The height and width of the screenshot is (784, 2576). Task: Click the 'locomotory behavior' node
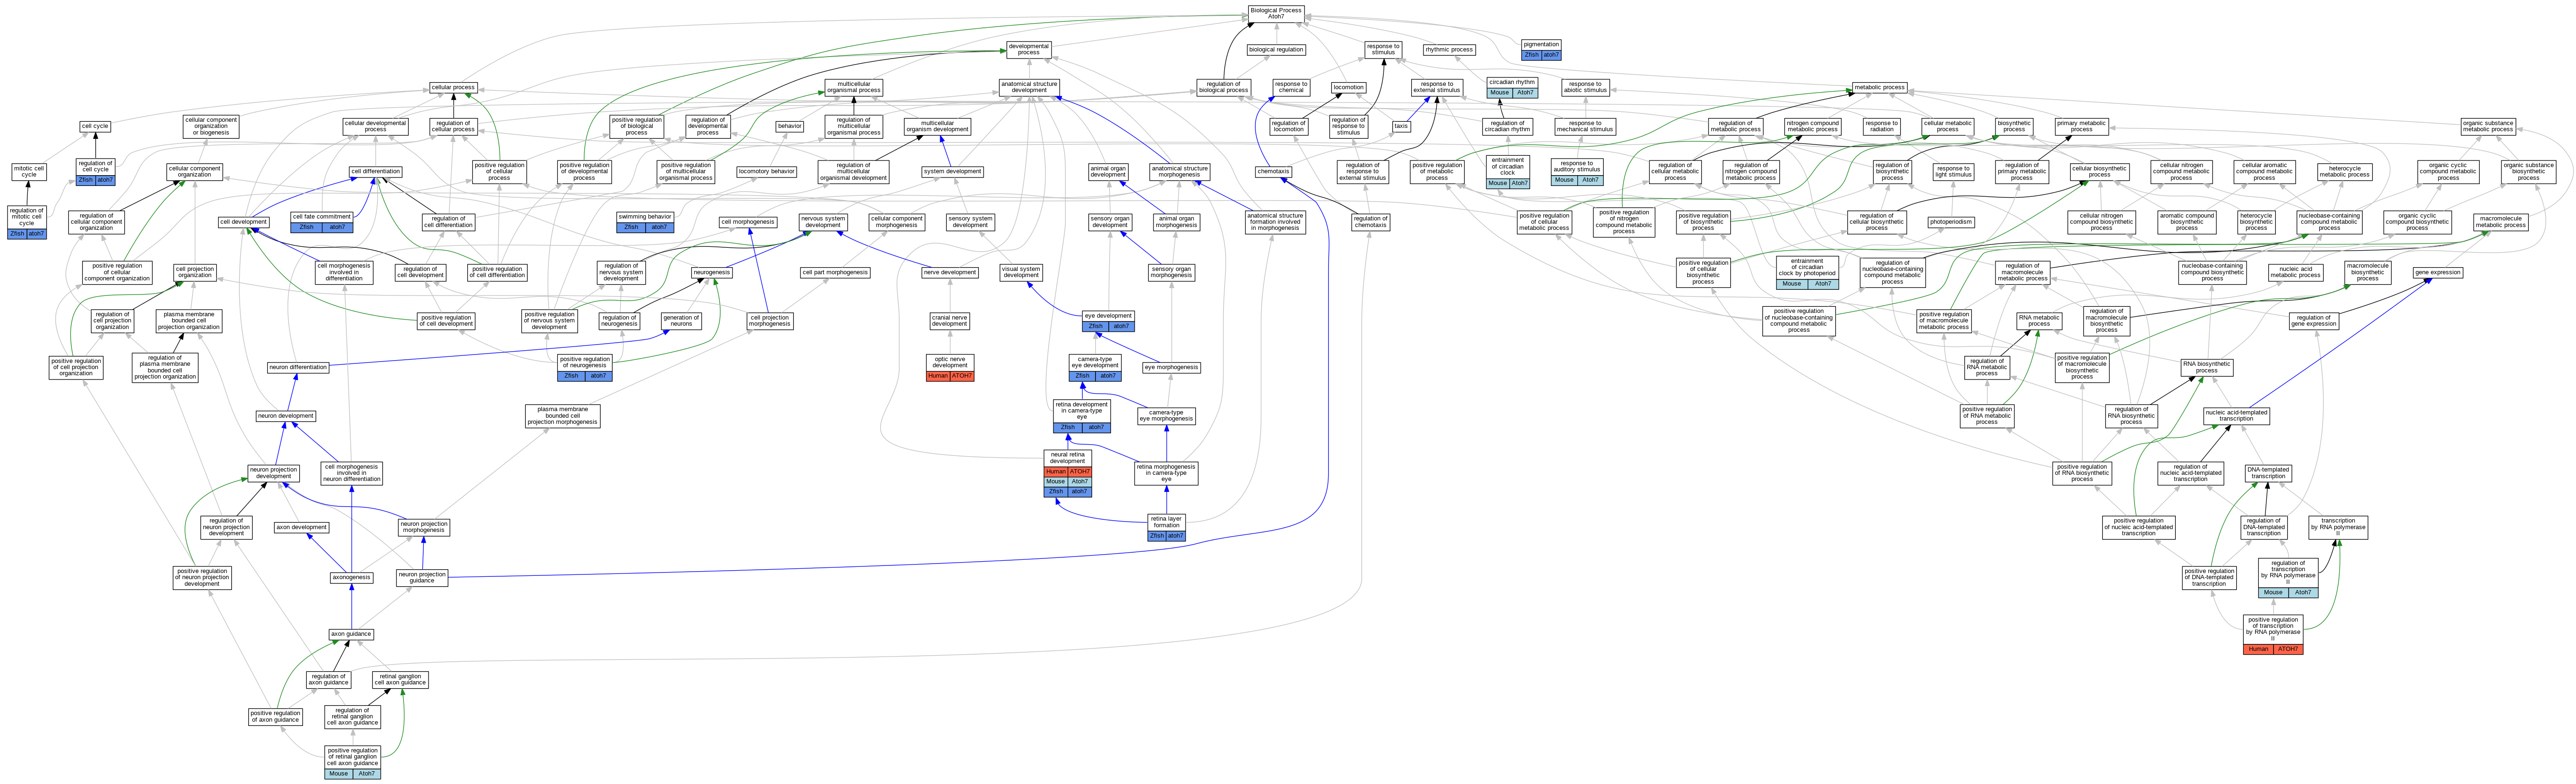pos(767,171)
